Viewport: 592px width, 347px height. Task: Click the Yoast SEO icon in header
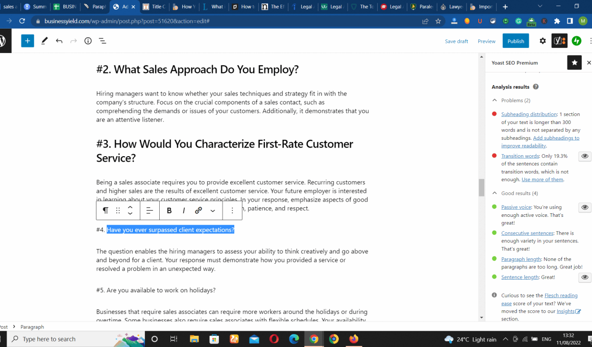[559, 41]
